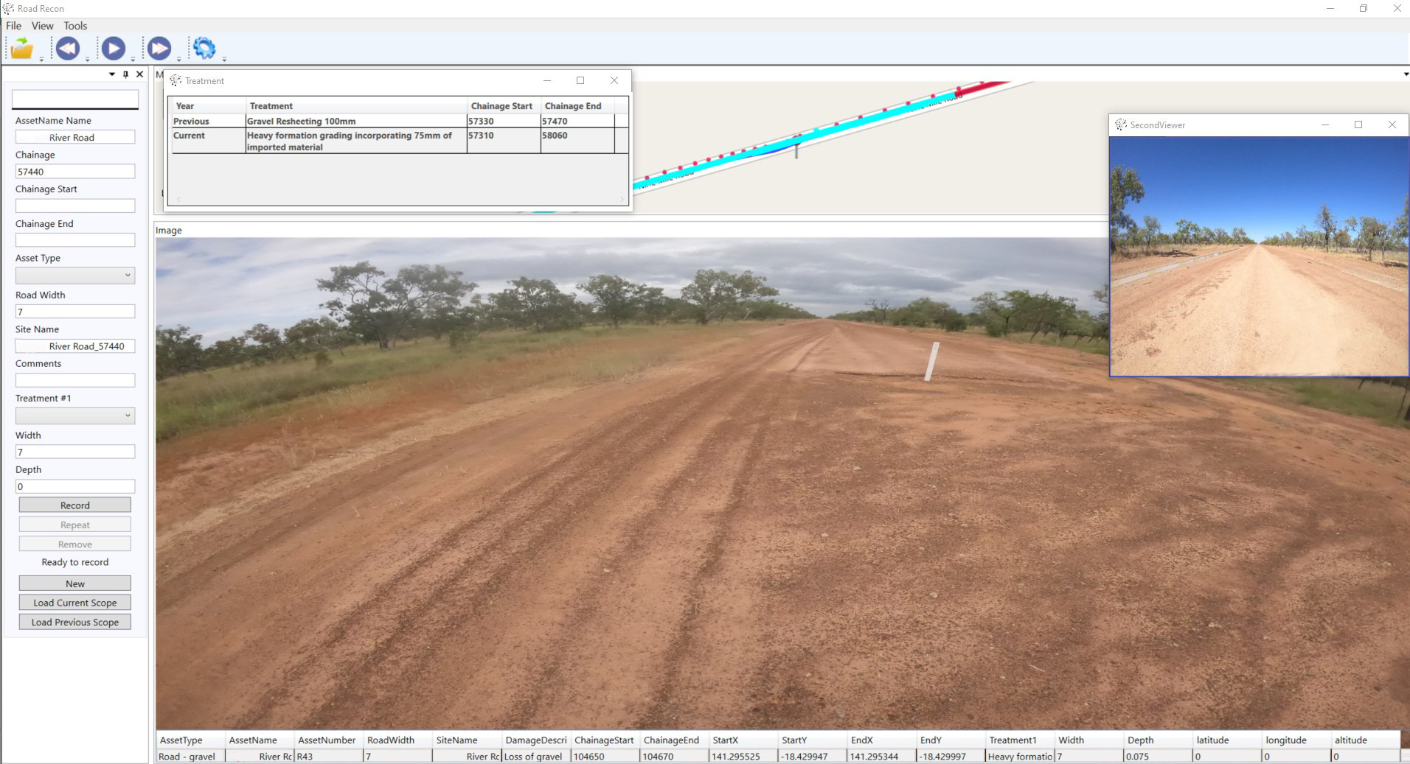1410x764 pixels.
Task: Click AssetType column header in bottom grid
Action: 190,740
